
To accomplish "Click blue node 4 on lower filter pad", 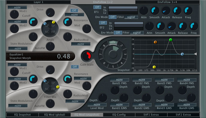I will tap(45, 81).
